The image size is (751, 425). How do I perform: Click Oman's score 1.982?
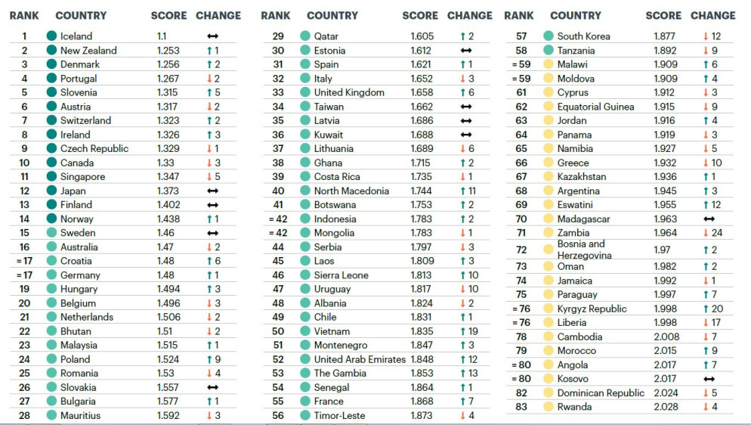[666, 266]
